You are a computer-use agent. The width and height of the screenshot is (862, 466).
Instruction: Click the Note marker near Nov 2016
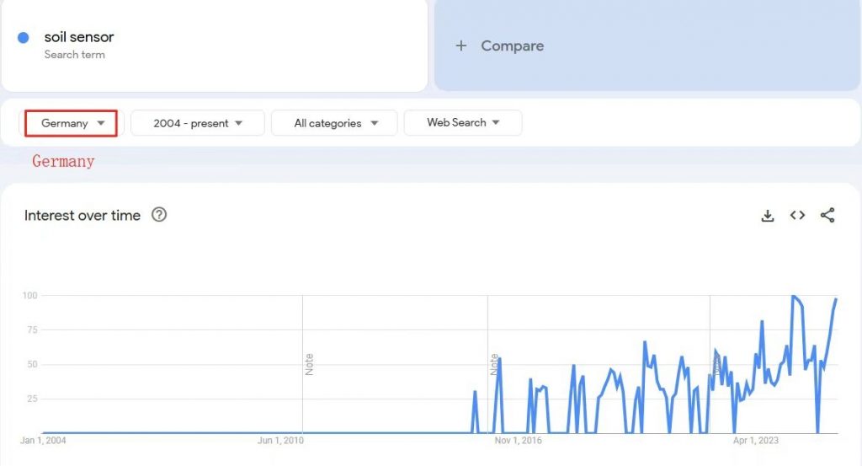(x=494, y=364)
